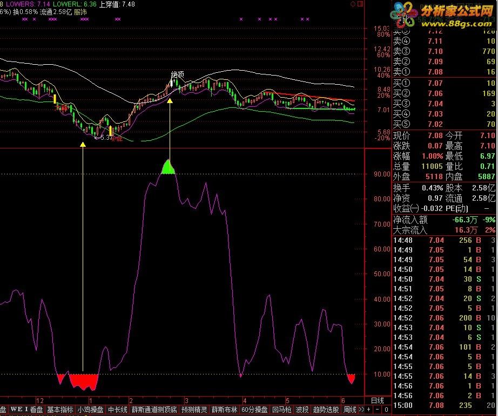498x416 pixels.
Task: Click the 总量 11005 value
Action: coord(432,166)
